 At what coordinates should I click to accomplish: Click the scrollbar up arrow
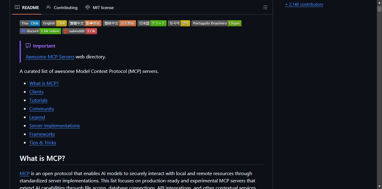pos(379,2)
